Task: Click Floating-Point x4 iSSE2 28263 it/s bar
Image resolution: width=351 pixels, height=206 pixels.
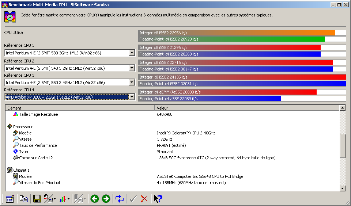Action: click(x=242, y=54)
